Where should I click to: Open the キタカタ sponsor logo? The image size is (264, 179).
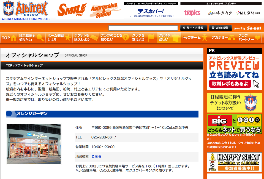220,13
